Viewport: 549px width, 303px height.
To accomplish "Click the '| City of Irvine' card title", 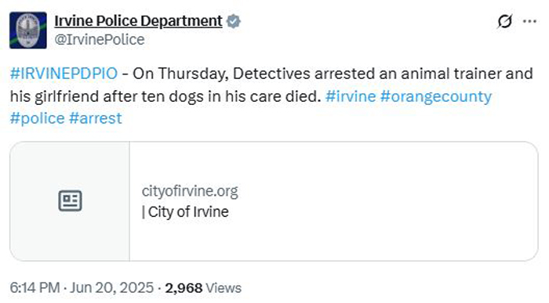I will coord(185,211).
